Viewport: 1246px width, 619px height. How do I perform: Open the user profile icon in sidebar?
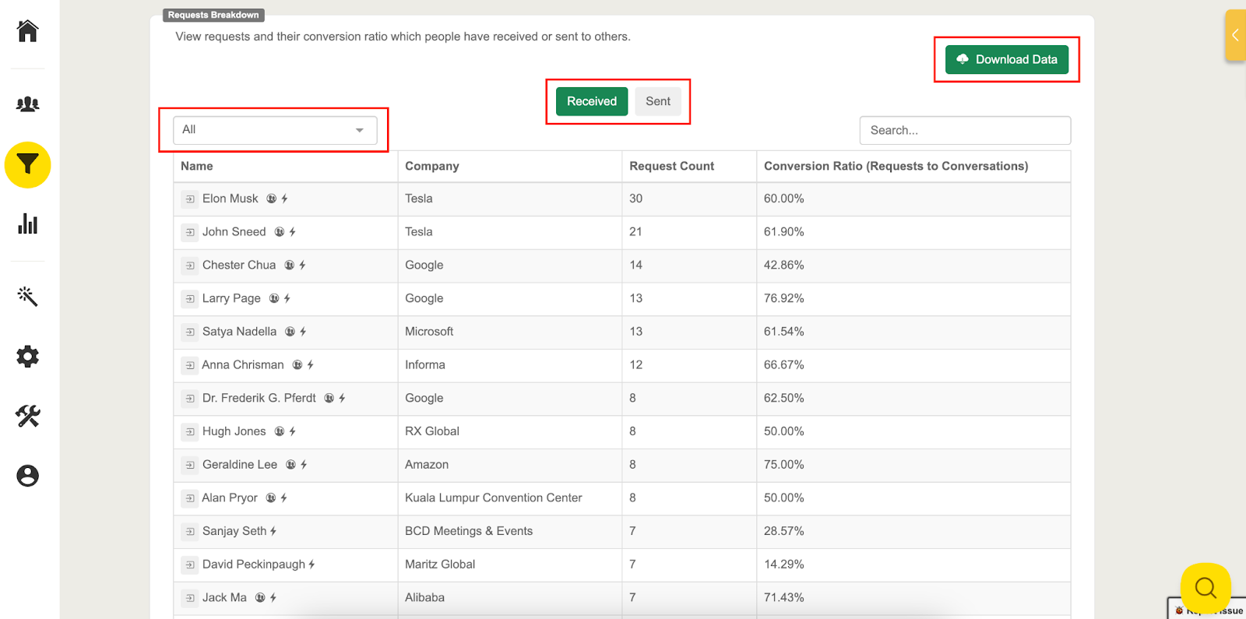click(x=28, y=476)
